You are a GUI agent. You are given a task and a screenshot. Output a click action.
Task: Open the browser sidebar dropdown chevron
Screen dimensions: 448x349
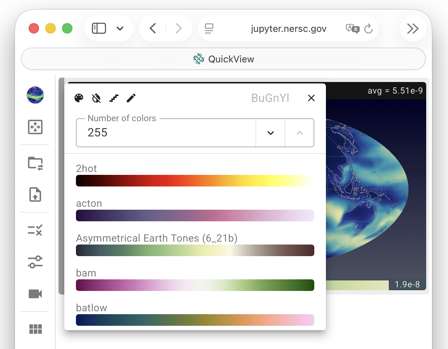click(x=120, y=28)
